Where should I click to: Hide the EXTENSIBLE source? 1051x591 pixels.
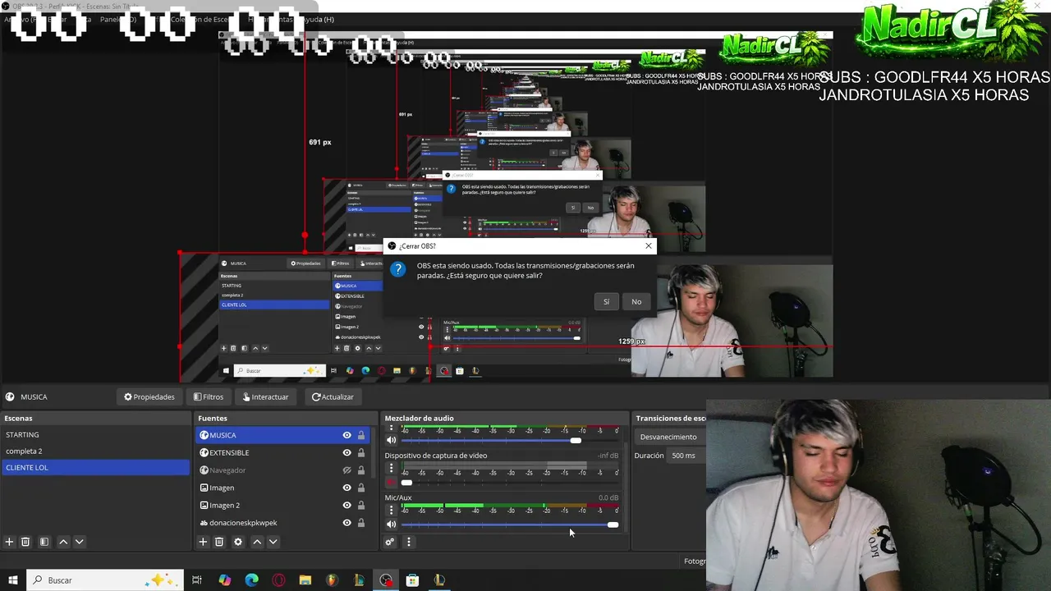point(347,452)
